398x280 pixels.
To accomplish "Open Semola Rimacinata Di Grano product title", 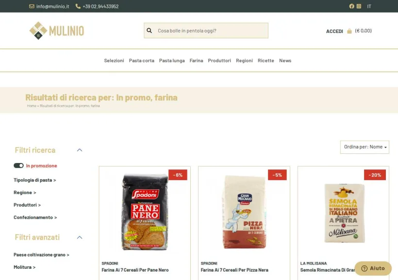I will click(x=328, y=270).
